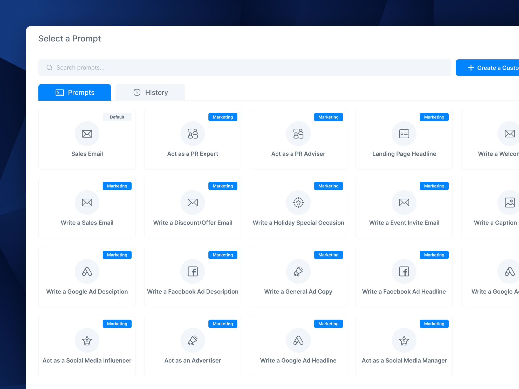Open the Write a Caption image icon
Image resolution: width=519 pixels, height=389 pixels.
pos(509,203)
